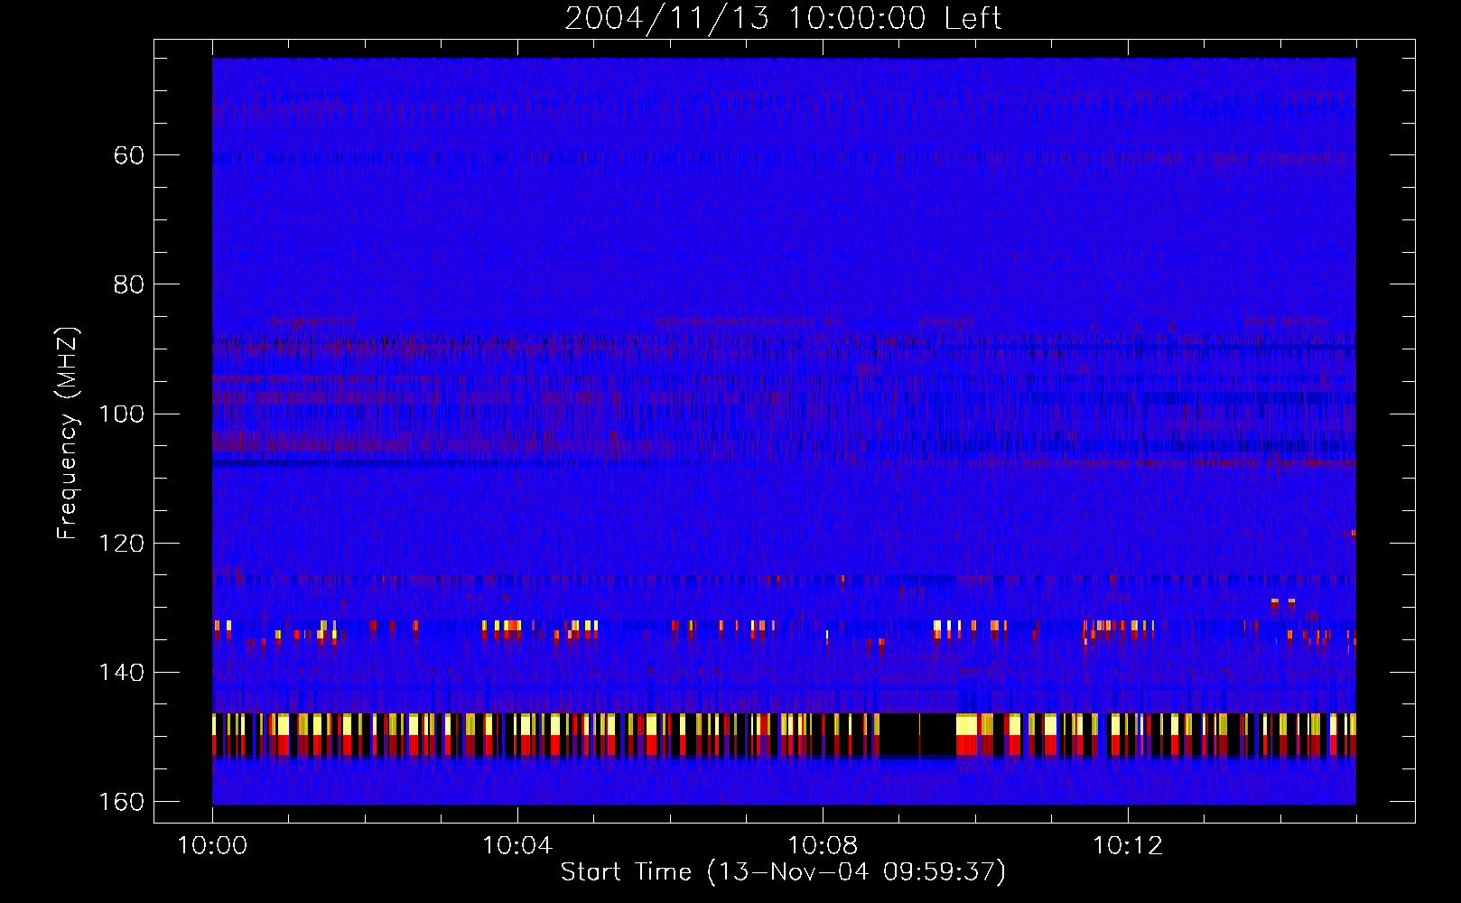Click the 160 frequency axis label

click(121, 802)
